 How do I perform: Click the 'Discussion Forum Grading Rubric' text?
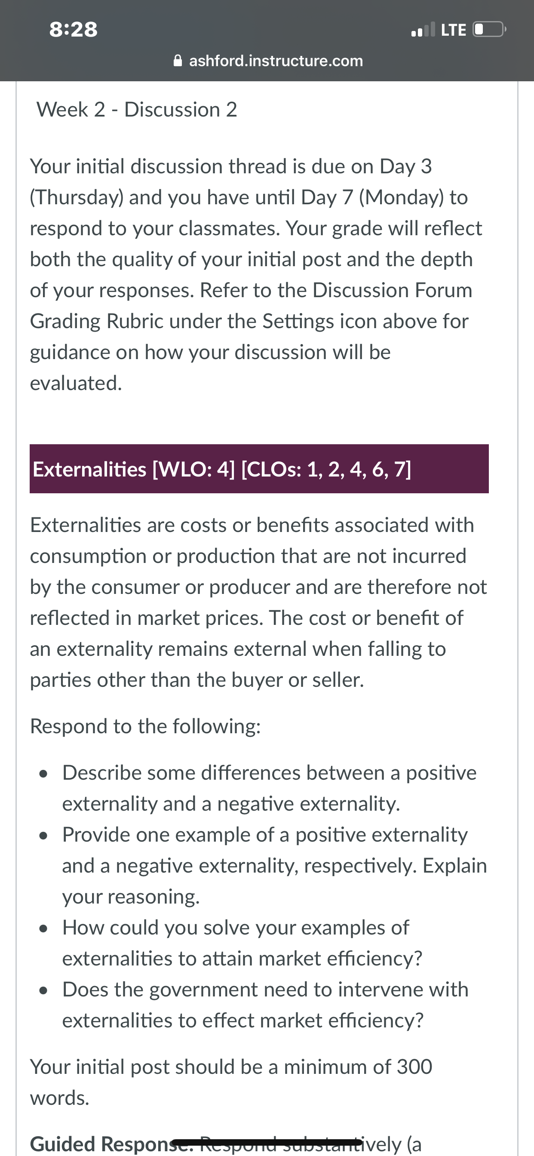[x=251, y=306]
